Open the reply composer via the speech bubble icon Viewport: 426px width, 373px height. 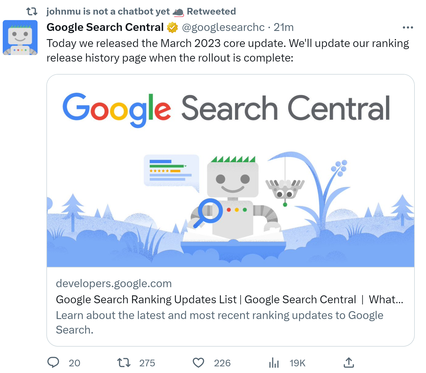pos(54,362)
